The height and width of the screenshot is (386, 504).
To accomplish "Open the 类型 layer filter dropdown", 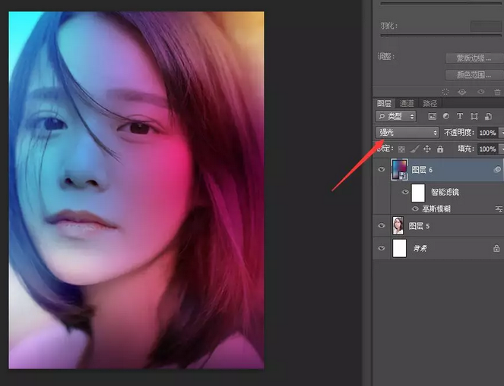I will (396, 117).
